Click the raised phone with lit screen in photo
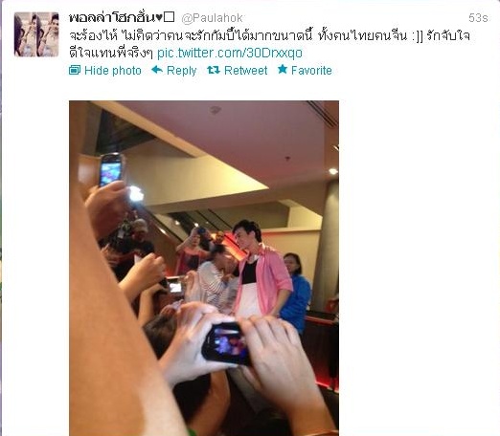Viewport: 500px width, 436px height. [x=110, y=169]
